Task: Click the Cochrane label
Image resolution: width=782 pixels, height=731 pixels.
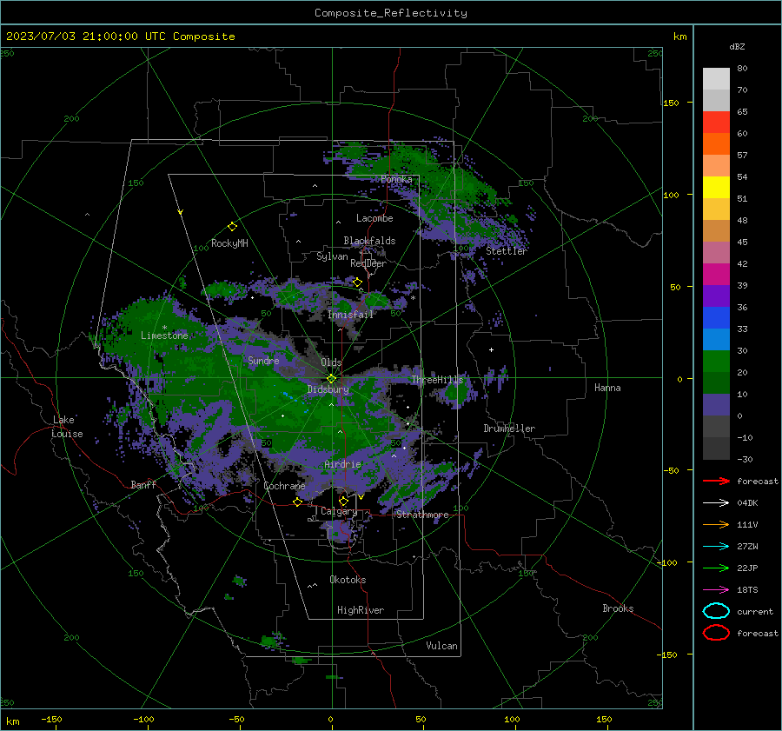Action: tap(284, 486)
